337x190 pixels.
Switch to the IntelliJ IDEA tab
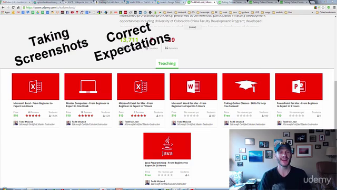click(139, 2)
